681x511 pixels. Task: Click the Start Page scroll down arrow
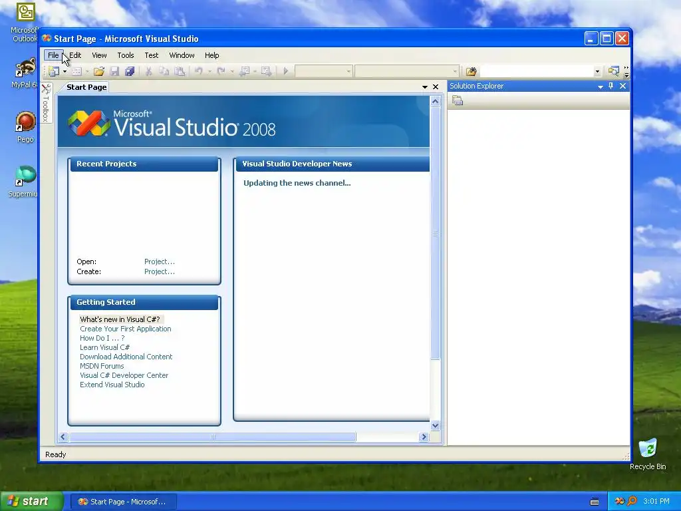coord(435,425)
